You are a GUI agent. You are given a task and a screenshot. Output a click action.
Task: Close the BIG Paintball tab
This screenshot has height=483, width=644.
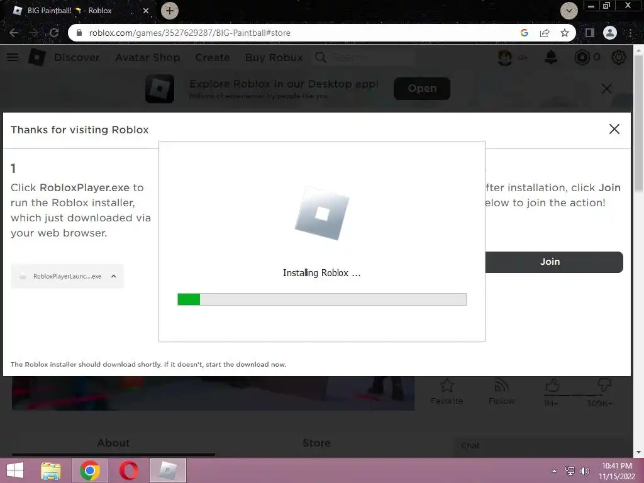click(x=146, y=11)
